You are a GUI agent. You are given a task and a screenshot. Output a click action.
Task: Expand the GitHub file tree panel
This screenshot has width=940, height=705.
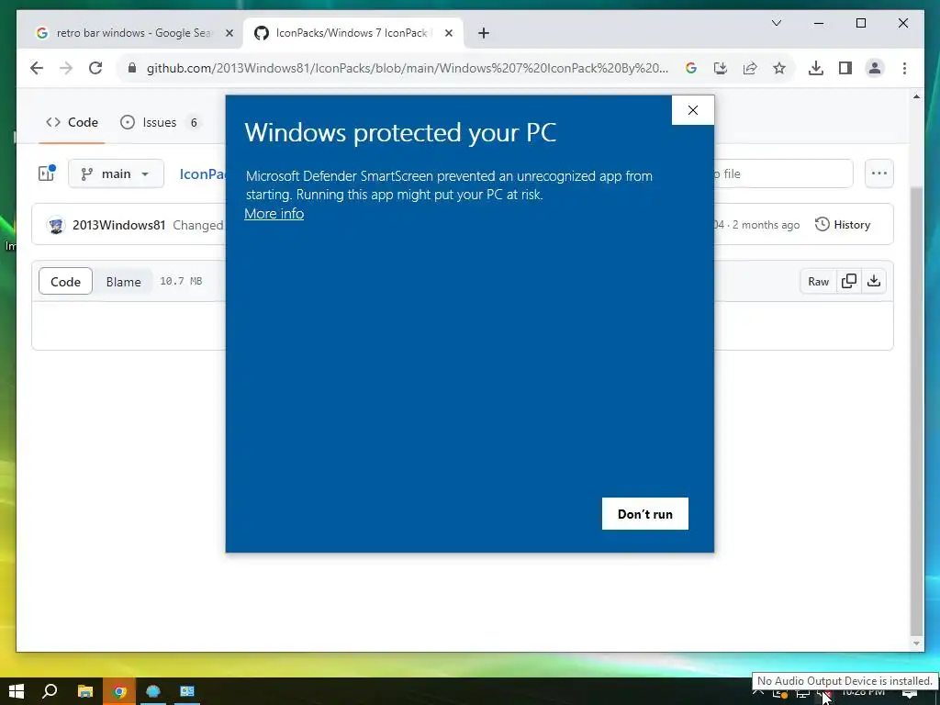[x=46, y=173]
